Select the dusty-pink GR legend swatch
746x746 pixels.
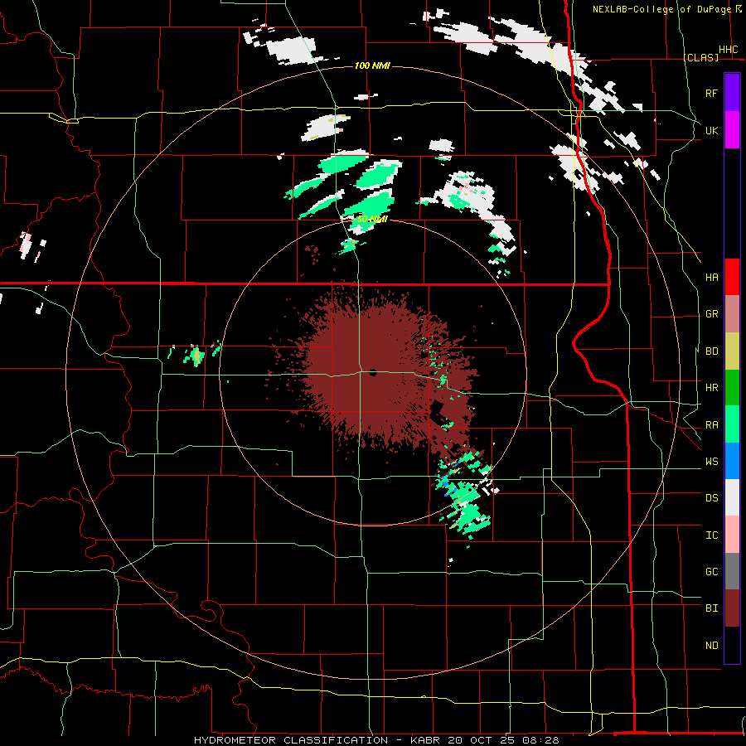732,313
